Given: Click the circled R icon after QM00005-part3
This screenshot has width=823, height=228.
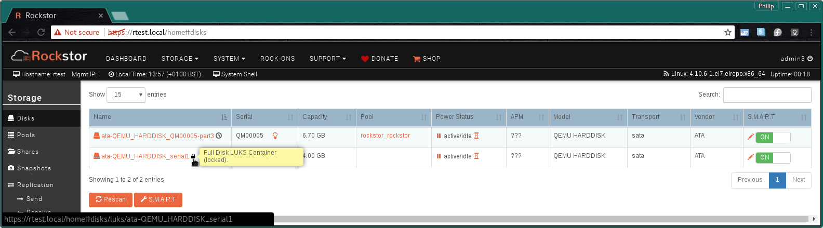Looking at the screenshot, I should (219, 136).
